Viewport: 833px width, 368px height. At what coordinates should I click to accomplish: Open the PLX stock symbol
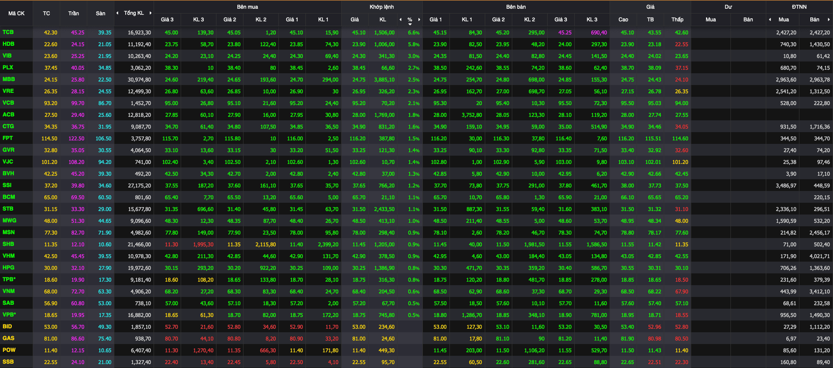(x=8, y=68)
